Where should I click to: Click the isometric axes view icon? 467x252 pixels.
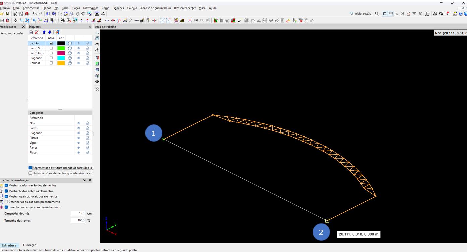click(x=97, y=33)
